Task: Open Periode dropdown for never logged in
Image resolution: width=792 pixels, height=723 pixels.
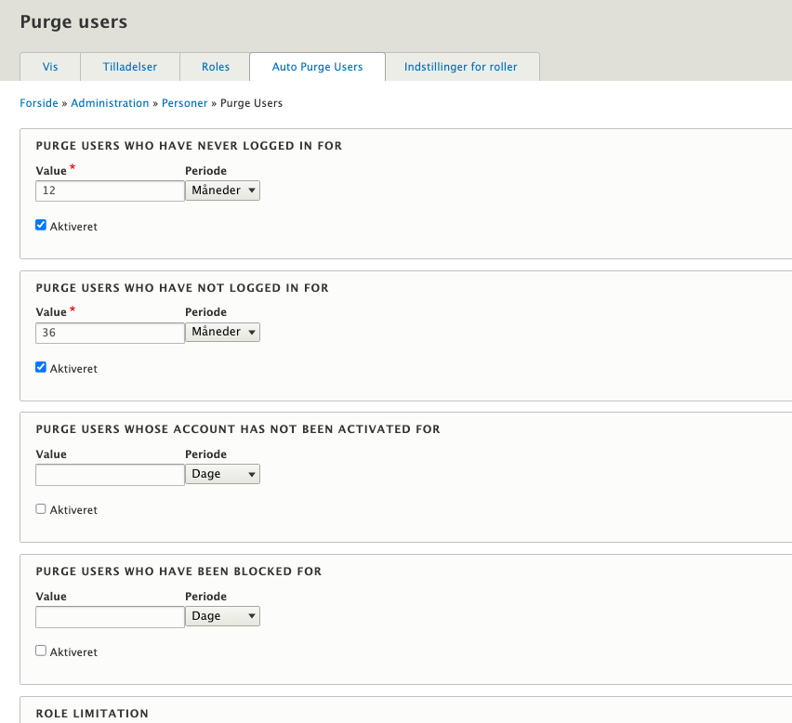Action: pyautogui.click(x=222, y=191)
